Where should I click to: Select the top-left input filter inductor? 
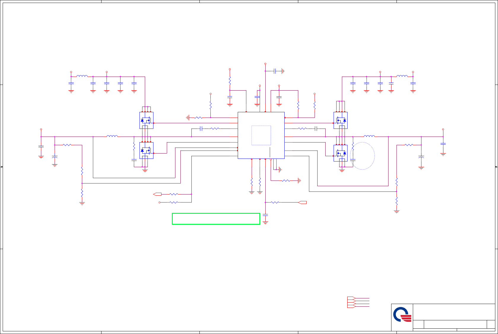[x=82, y=76]
